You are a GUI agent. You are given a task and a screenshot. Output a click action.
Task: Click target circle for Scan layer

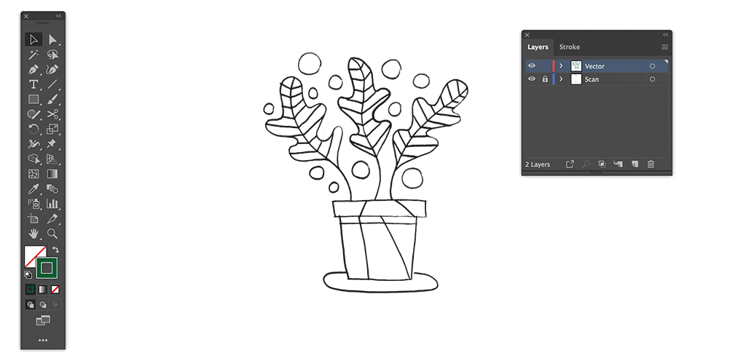pos(652,79)
